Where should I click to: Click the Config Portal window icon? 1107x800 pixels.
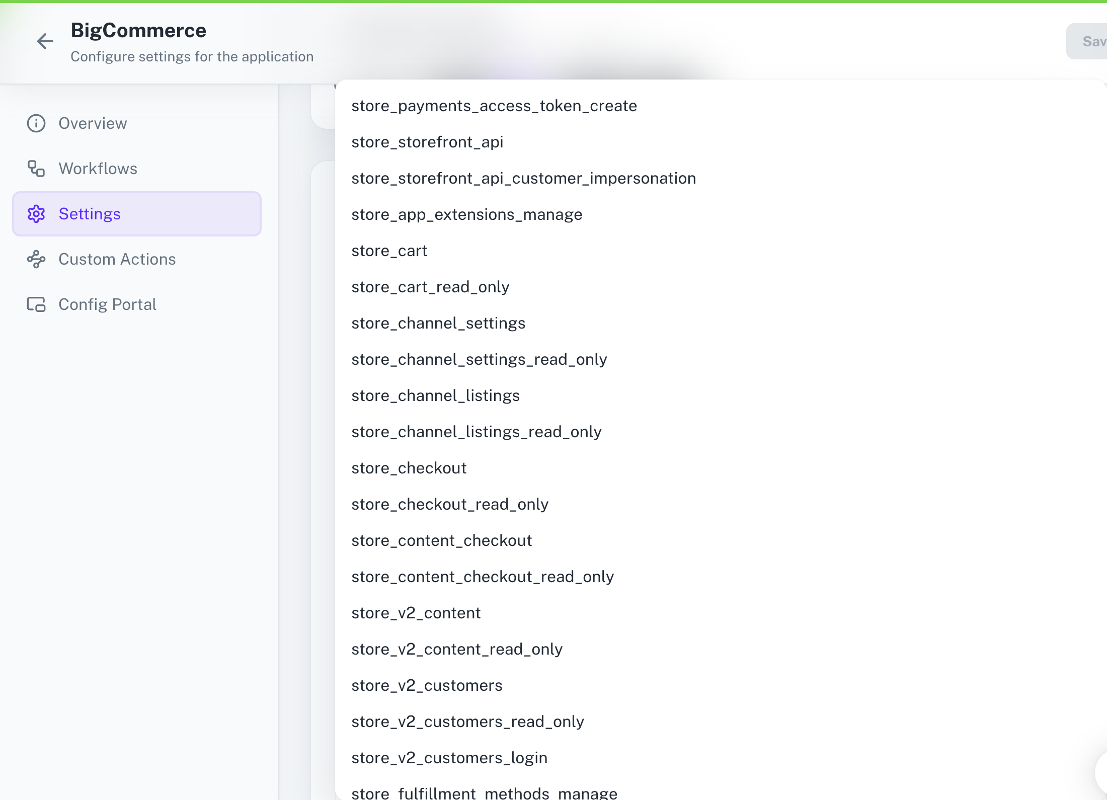click(x=36, y=304)
